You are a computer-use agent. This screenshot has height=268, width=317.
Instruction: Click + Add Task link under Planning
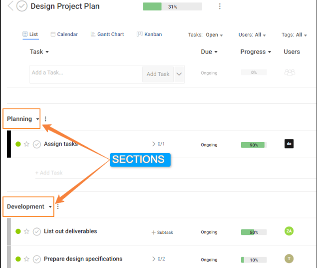tap(49, 173)
